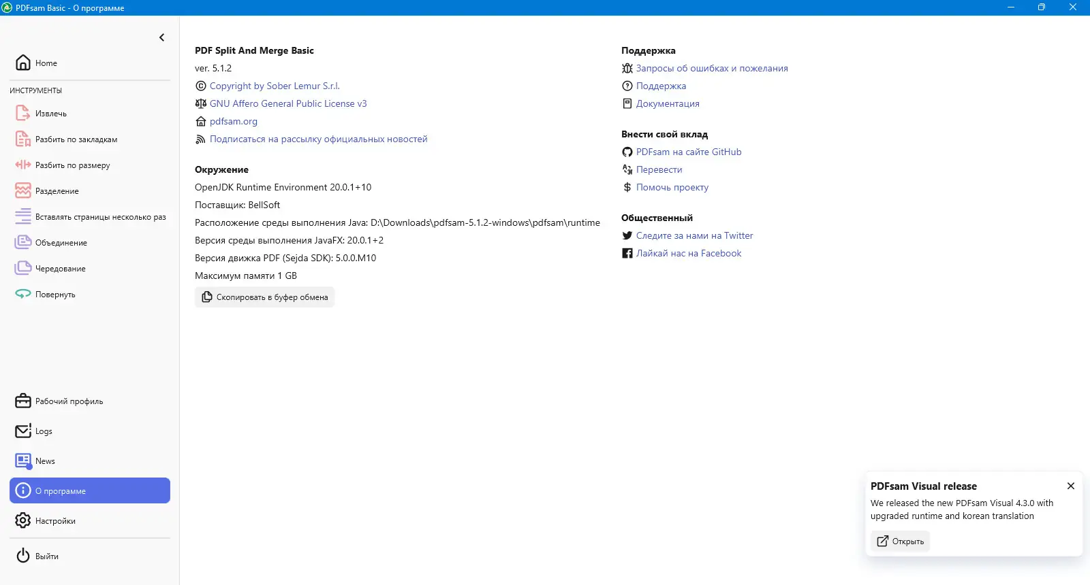Dismiss the PDFsam Visual release notification

click(1071, 486)
